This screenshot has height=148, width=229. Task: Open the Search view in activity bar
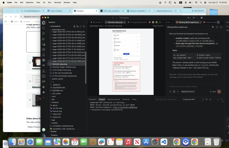[43, 28]
